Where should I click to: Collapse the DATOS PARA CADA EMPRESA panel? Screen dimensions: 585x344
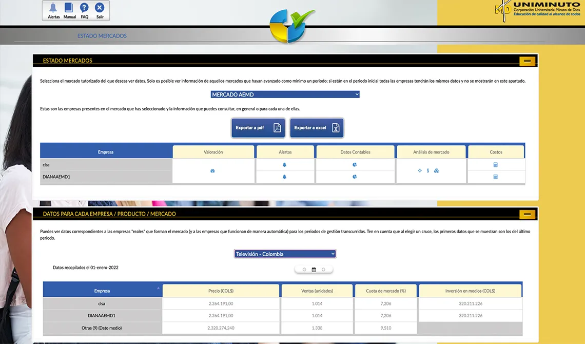click(527, 214)
